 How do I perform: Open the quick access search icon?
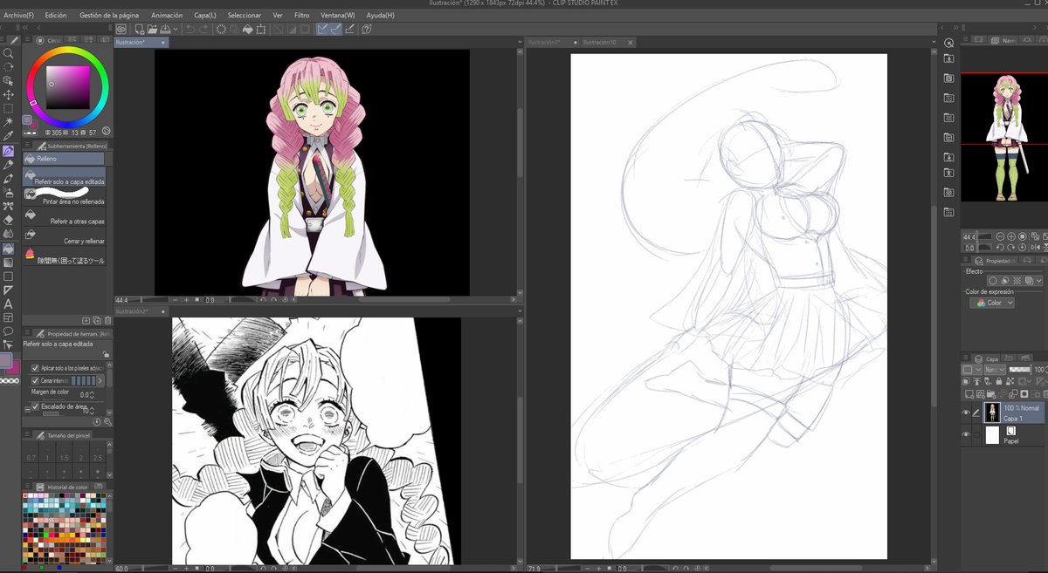(948, 44)
